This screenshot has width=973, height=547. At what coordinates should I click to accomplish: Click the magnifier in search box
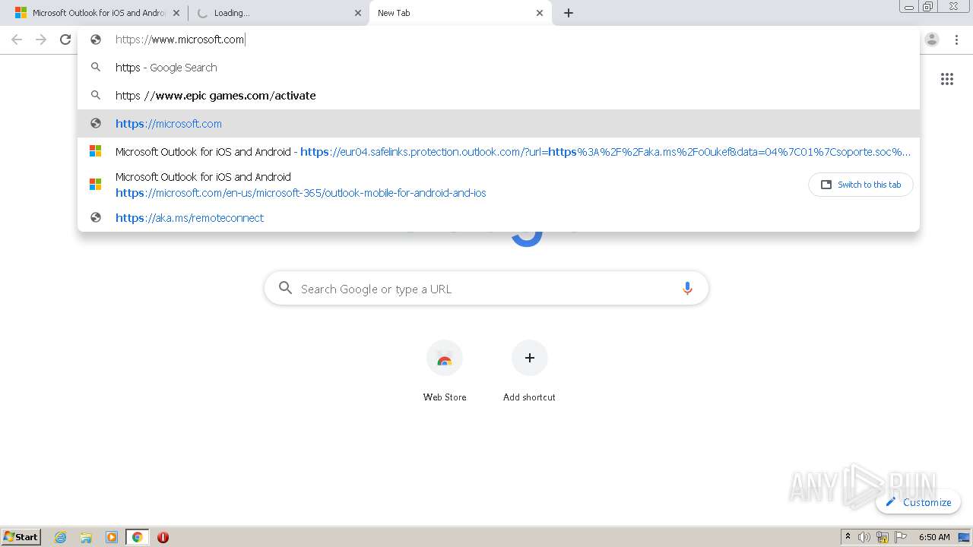click(x=285, y=288)
